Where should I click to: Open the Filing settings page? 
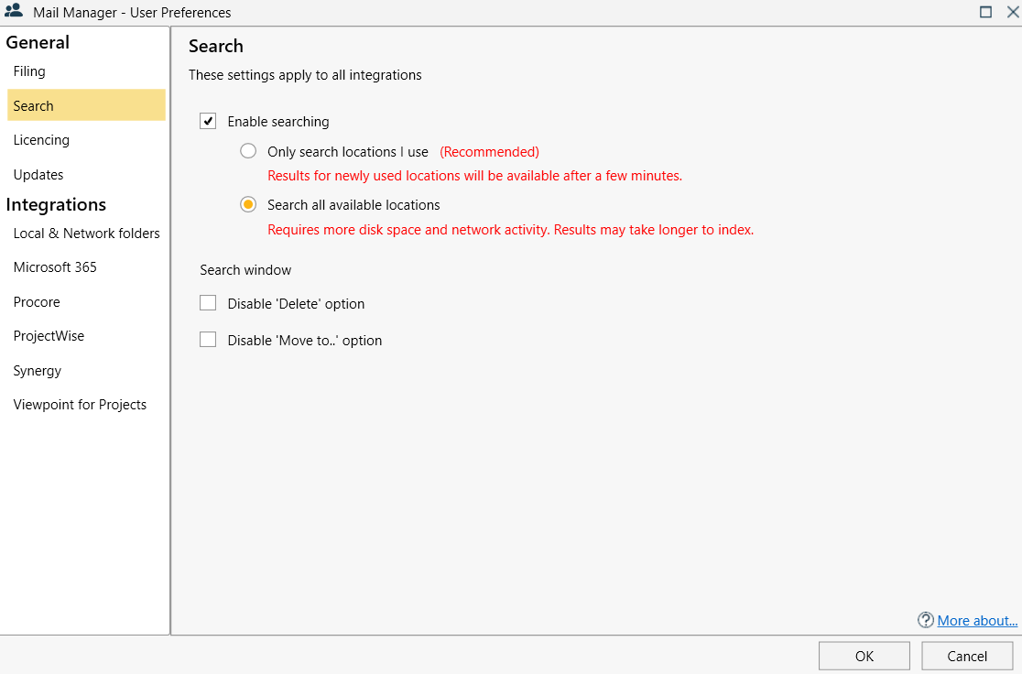(x=28, y=71)
